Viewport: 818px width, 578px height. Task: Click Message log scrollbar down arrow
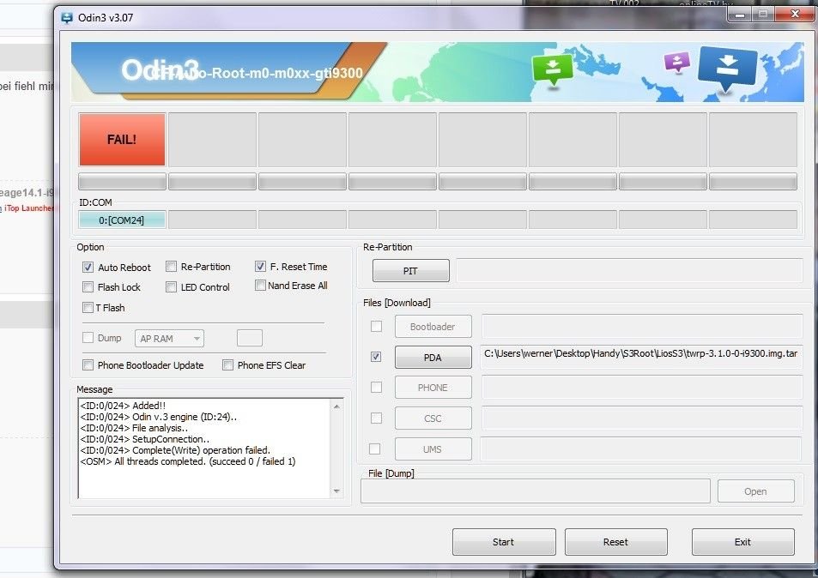(337, 491)
